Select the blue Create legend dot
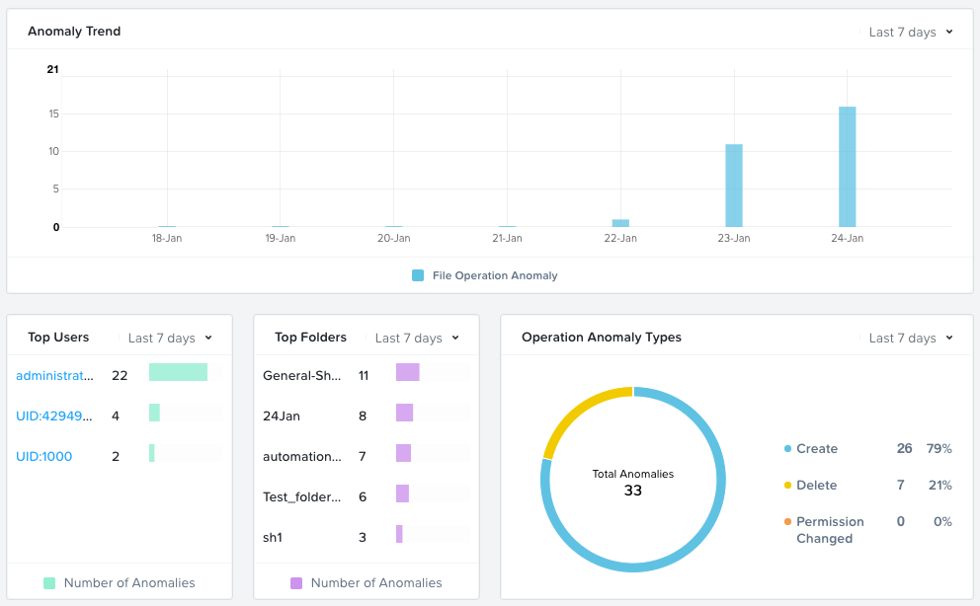The width and height of the screenshot is (980, 606). (787, 449)
